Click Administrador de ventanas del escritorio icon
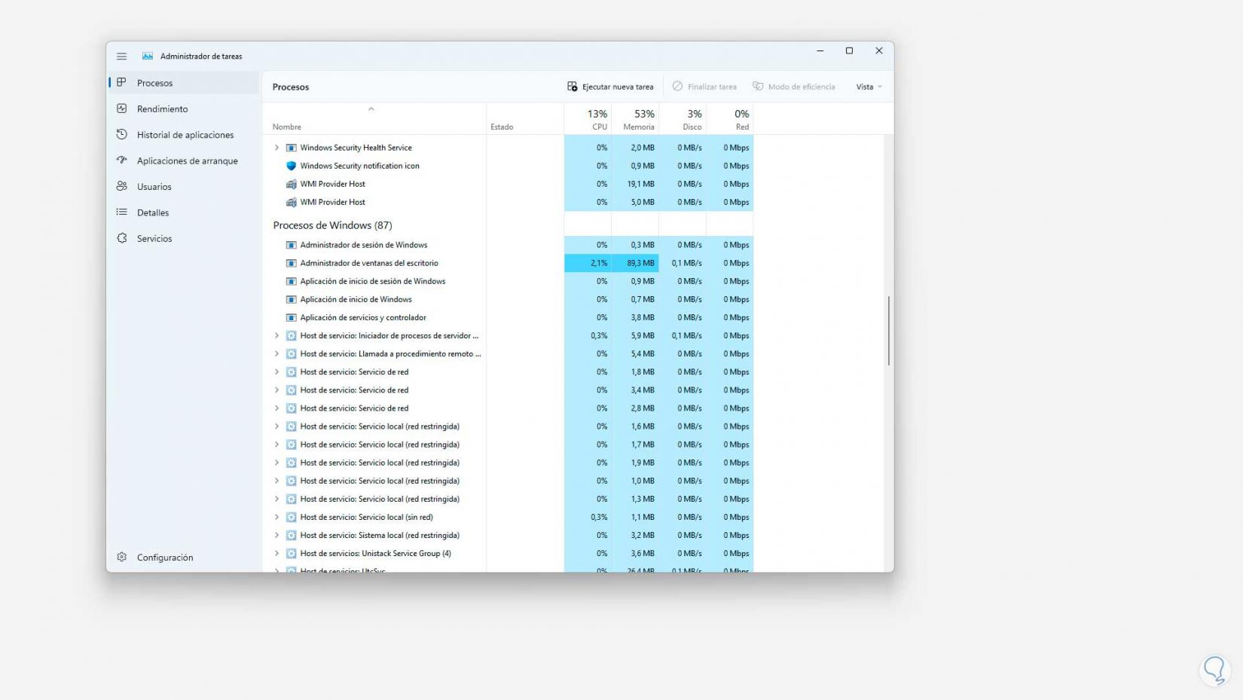The image size is (1243, 700). pos(292,263)
